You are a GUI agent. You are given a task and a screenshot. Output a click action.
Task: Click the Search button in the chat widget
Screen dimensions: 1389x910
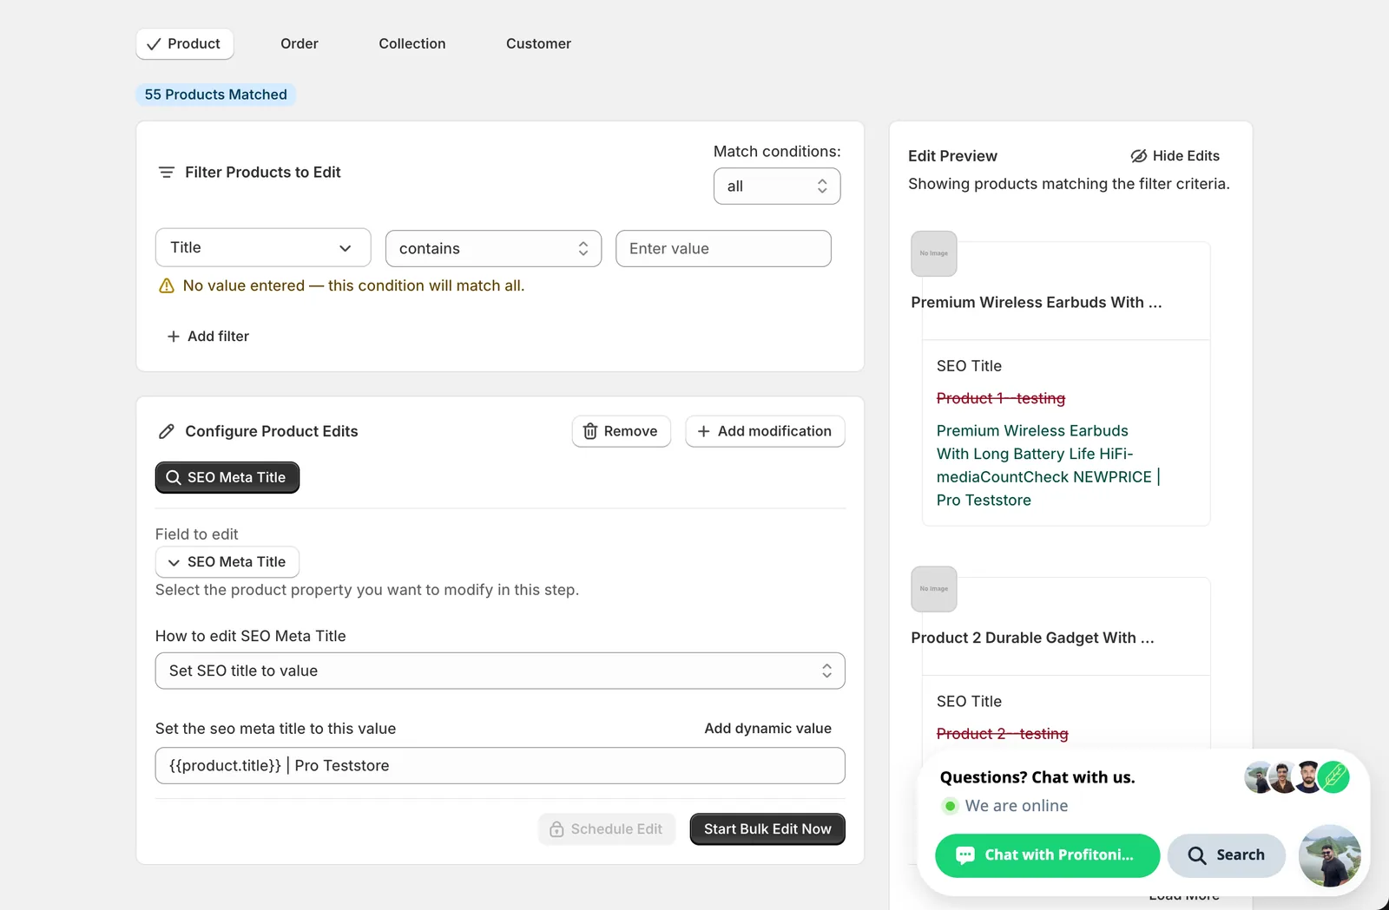[1227, 855]
